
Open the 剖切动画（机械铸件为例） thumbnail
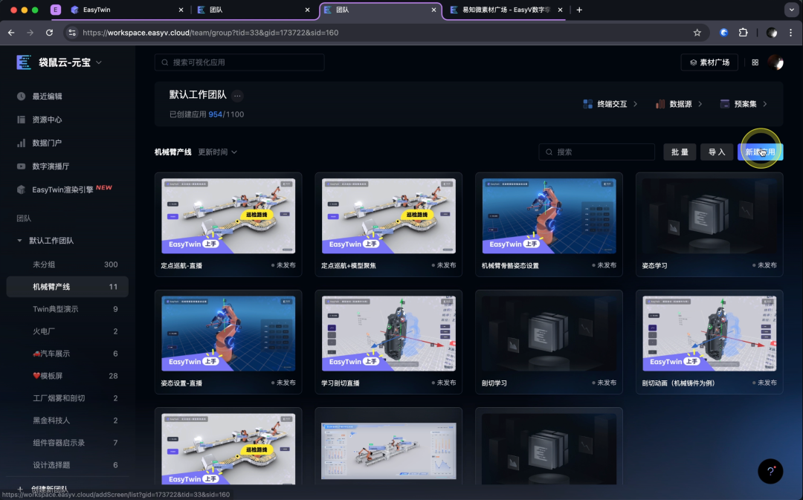tap(709, 334)
